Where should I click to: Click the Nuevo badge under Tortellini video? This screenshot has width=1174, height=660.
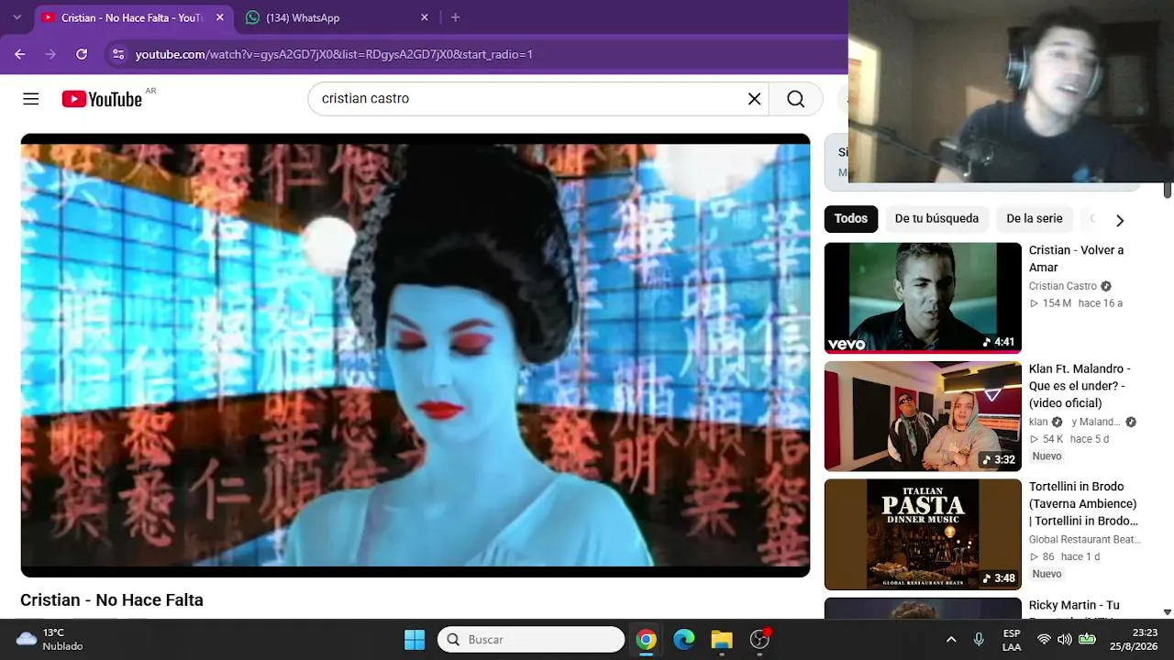(x=1047, y=574)
